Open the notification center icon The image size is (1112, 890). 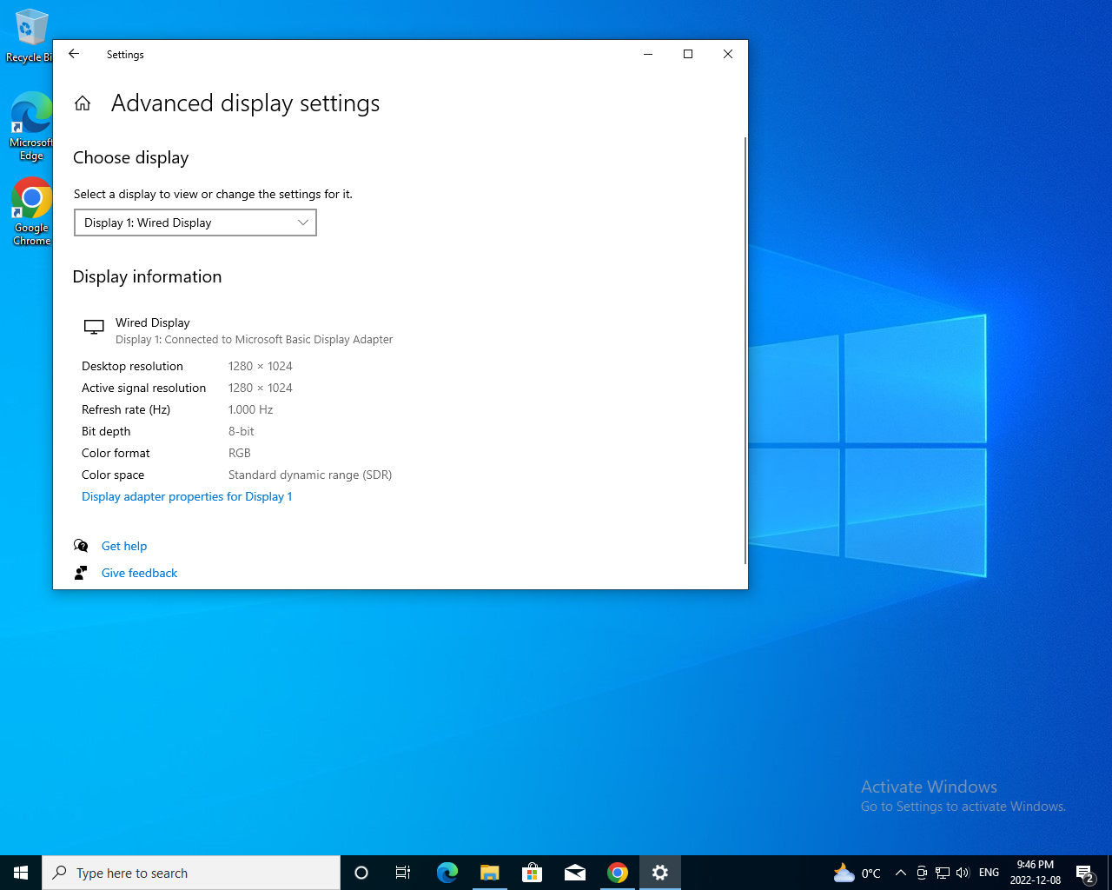tap(1084, 873)
